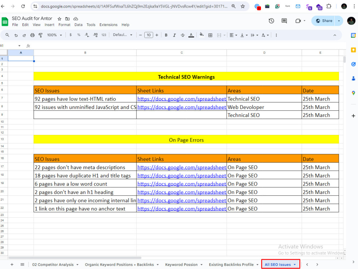Open the Insert menu
This screenshot has height=269, width=358.
pos(49,25)
